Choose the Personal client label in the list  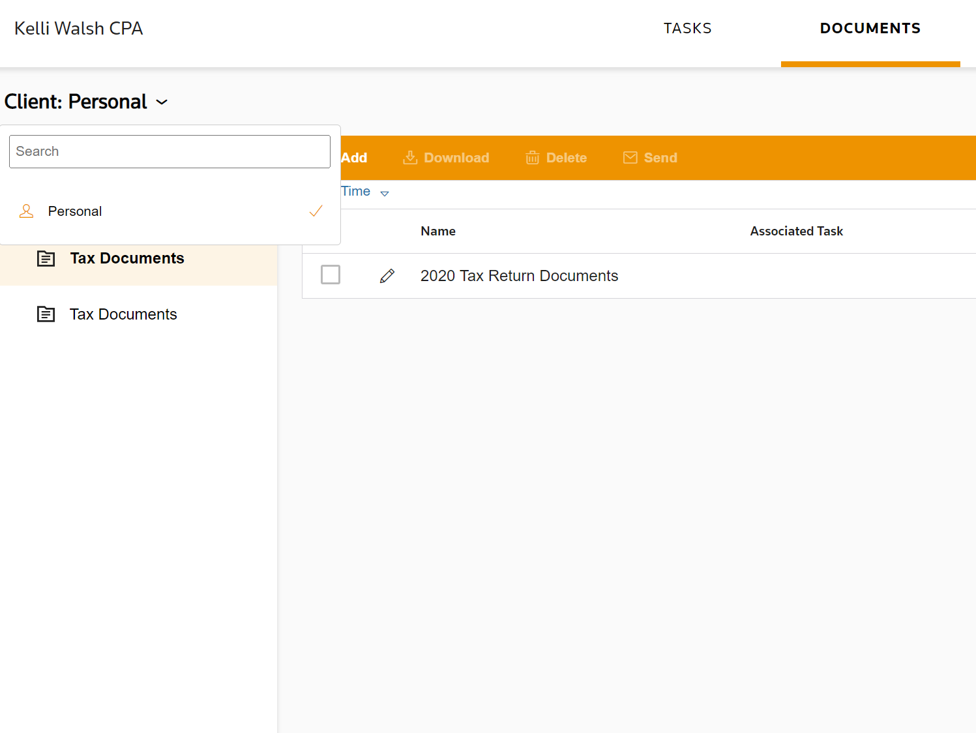[75, 211]
